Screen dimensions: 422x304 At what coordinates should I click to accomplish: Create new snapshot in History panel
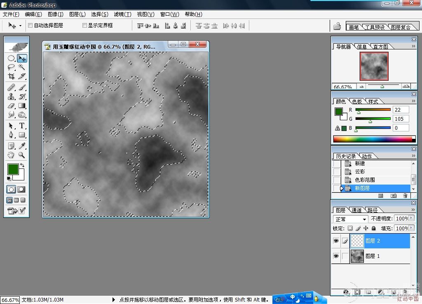pyautogui.click(x=394, y=196)
